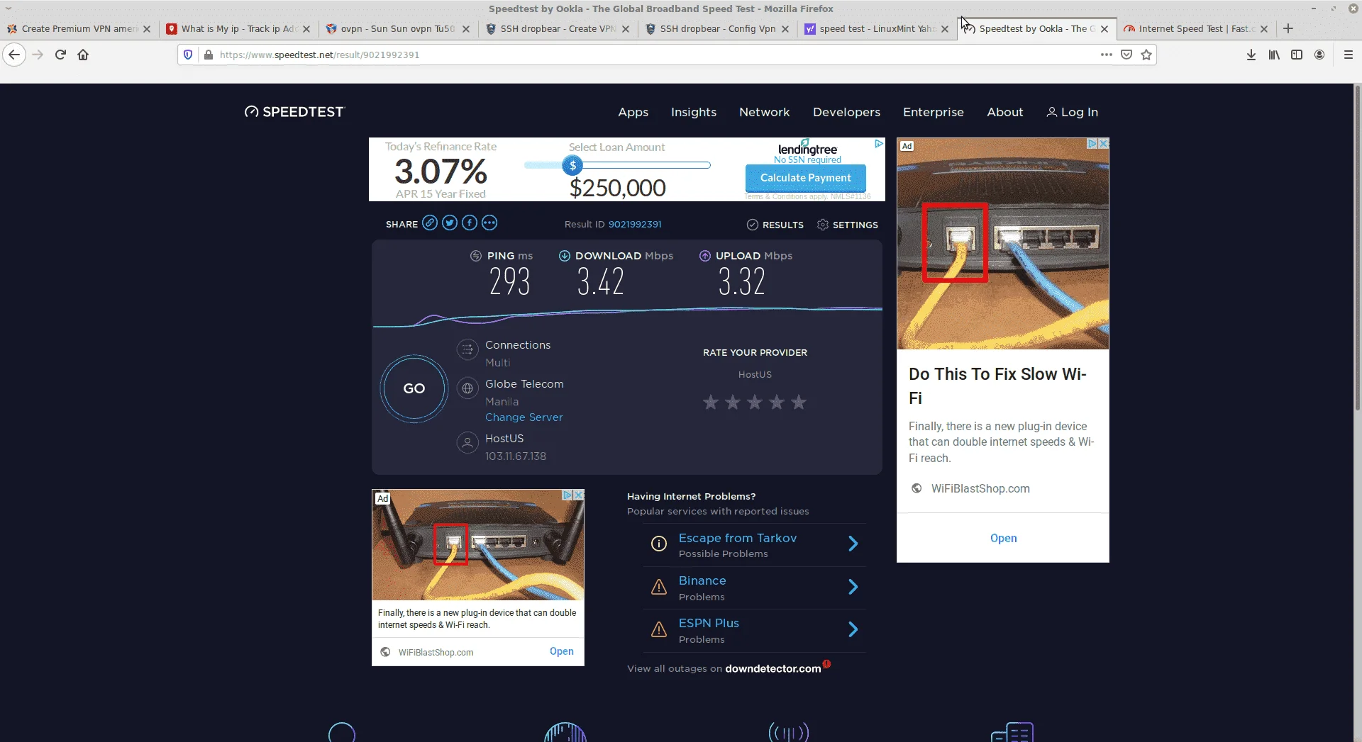Open RESULTS history
Screen dimensions: 1362x742
pos(775,225)
